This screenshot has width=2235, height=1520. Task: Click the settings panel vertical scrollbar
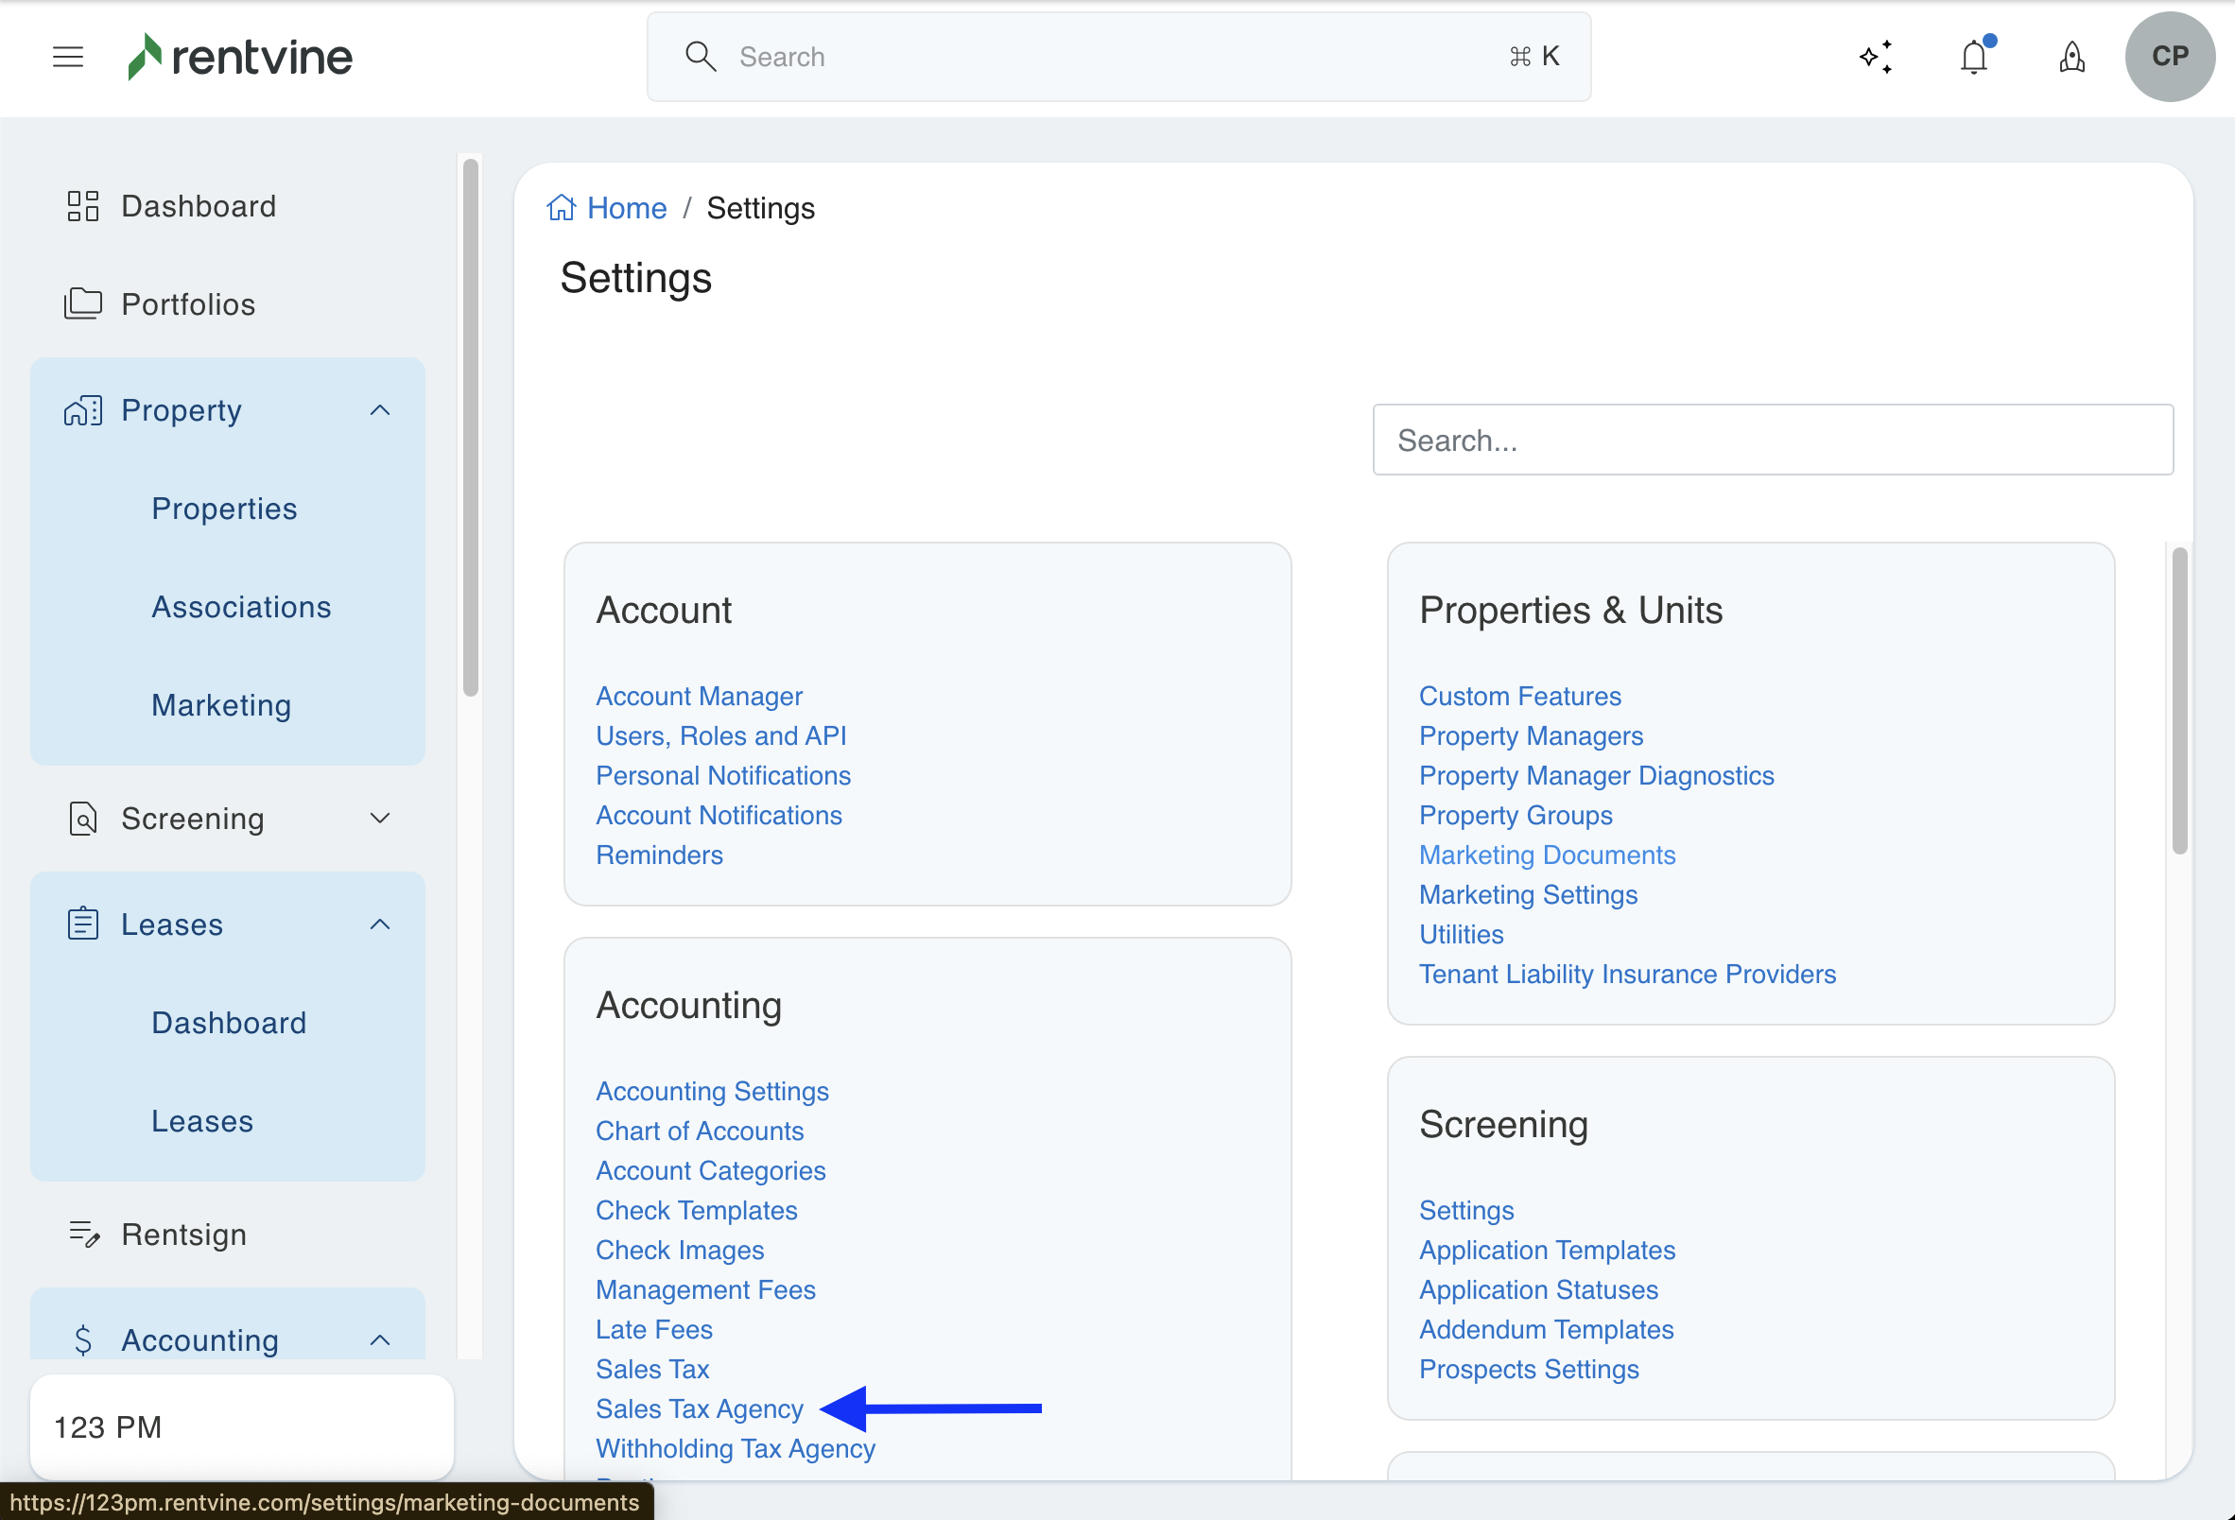[x=2178, y=700]
